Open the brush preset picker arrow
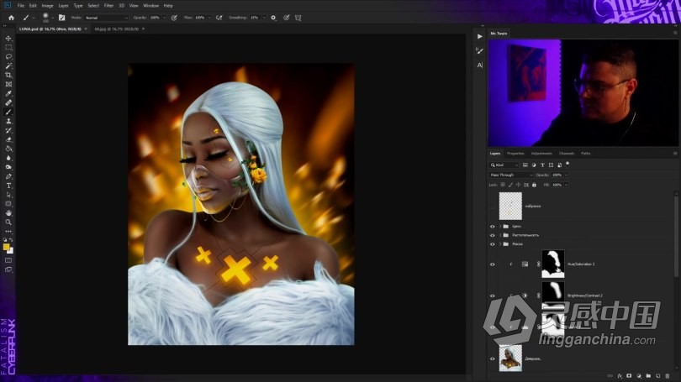 [53, 18]
